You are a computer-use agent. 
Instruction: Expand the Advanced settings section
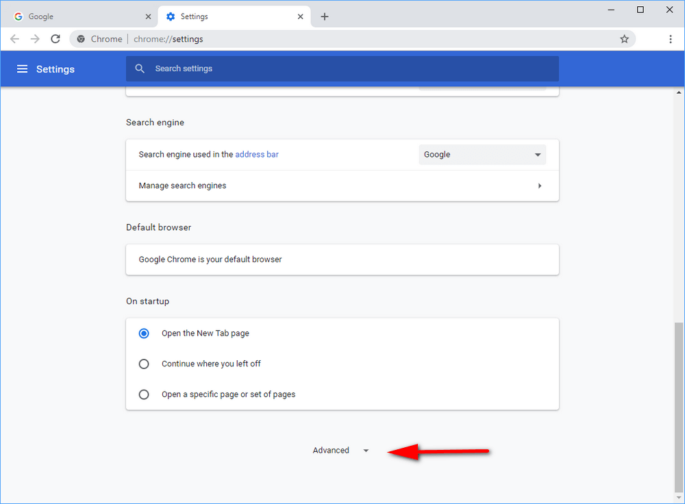(x=340, y=451)
